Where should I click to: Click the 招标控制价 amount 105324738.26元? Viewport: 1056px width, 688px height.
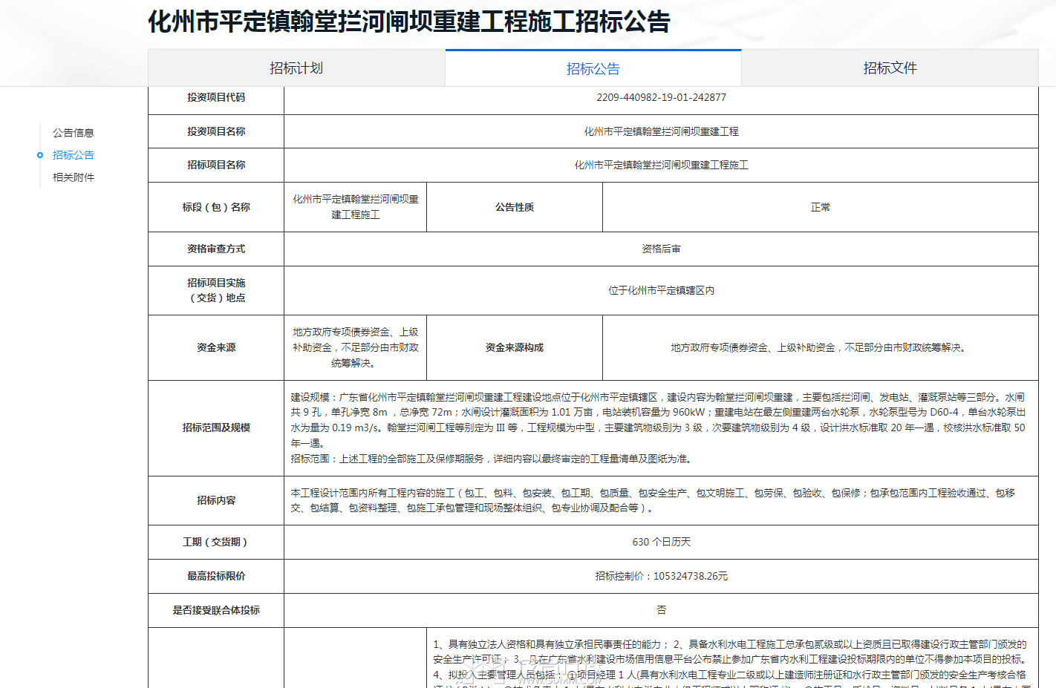pos(661,576)
